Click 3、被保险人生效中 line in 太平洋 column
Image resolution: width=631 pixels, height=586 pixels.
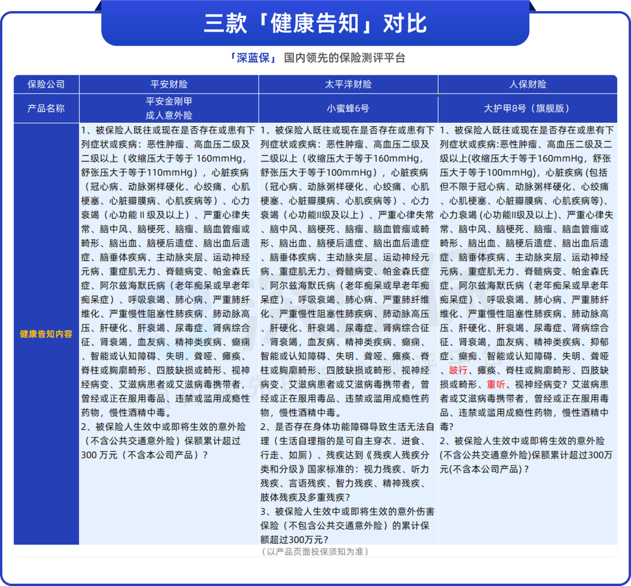coord(347,512)
